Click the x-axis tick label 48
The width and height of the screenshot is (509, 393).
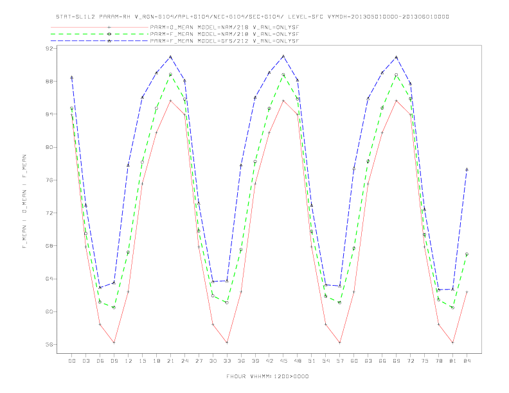tap(298, 361)
